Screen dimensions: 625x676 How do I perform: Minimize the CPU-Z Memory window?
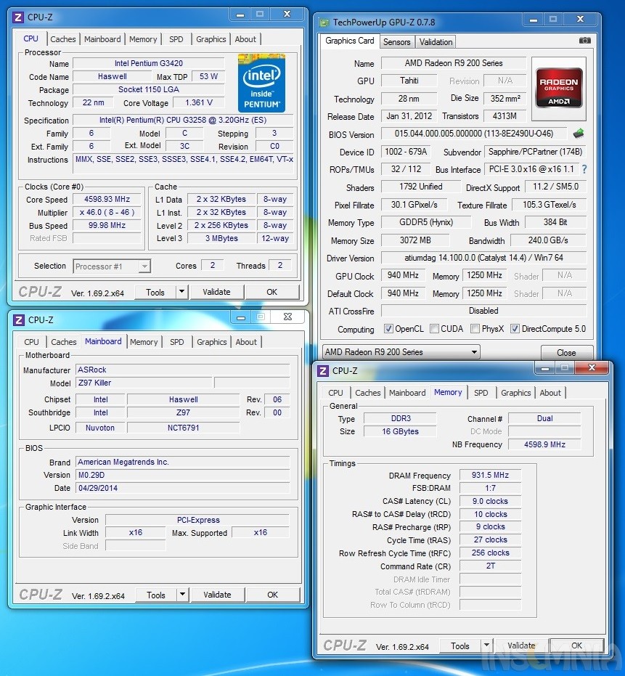(545, 368)
